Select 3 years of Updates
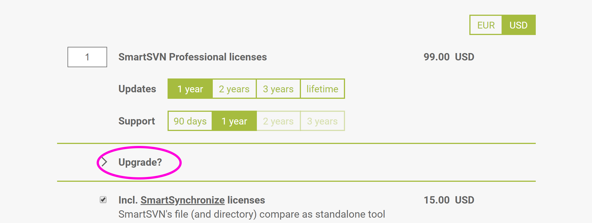The height and width of the screenshot is (223, 592). point(278,89)
